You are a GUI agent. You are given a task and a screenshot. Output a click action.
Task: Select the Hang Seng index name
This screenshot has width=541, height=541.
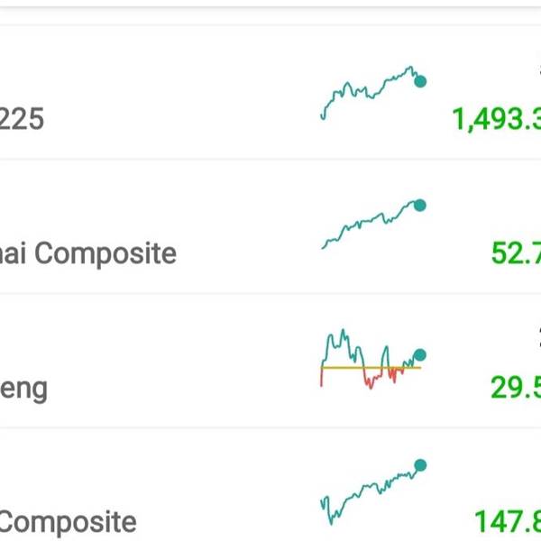click(x=23, y=388)
